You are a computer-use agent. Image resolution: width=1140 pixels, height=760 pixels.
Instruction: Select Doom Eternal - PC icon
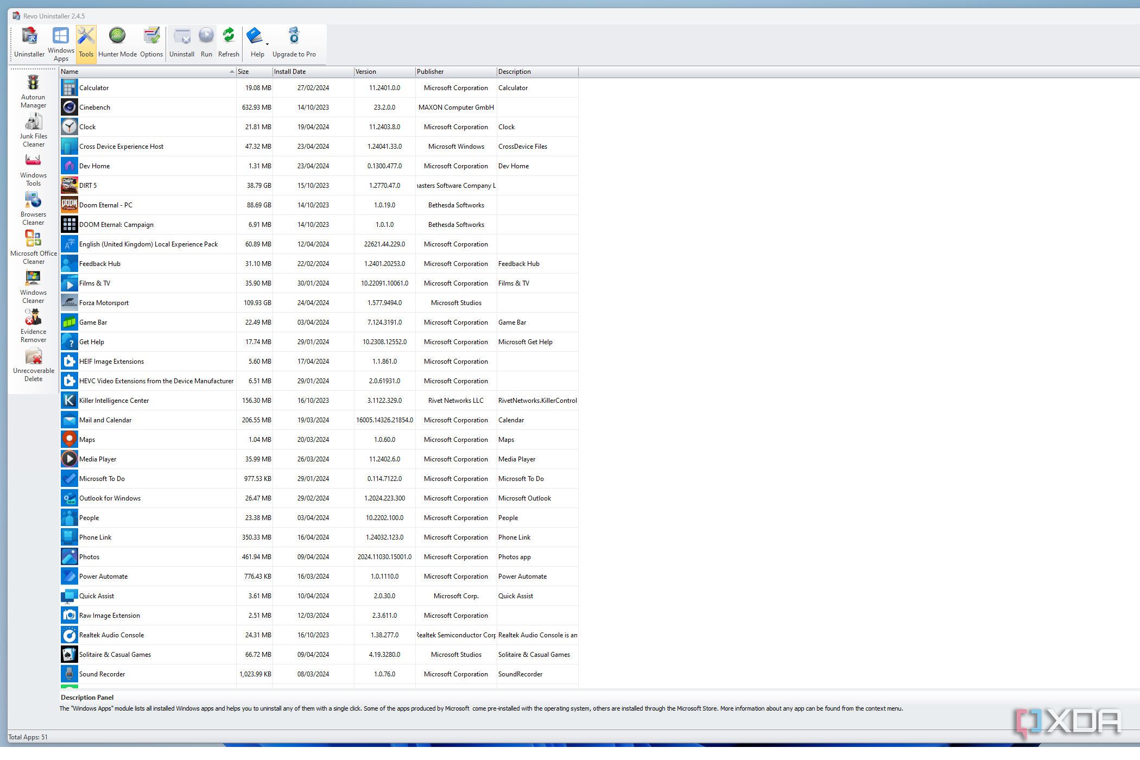[69, 205]
